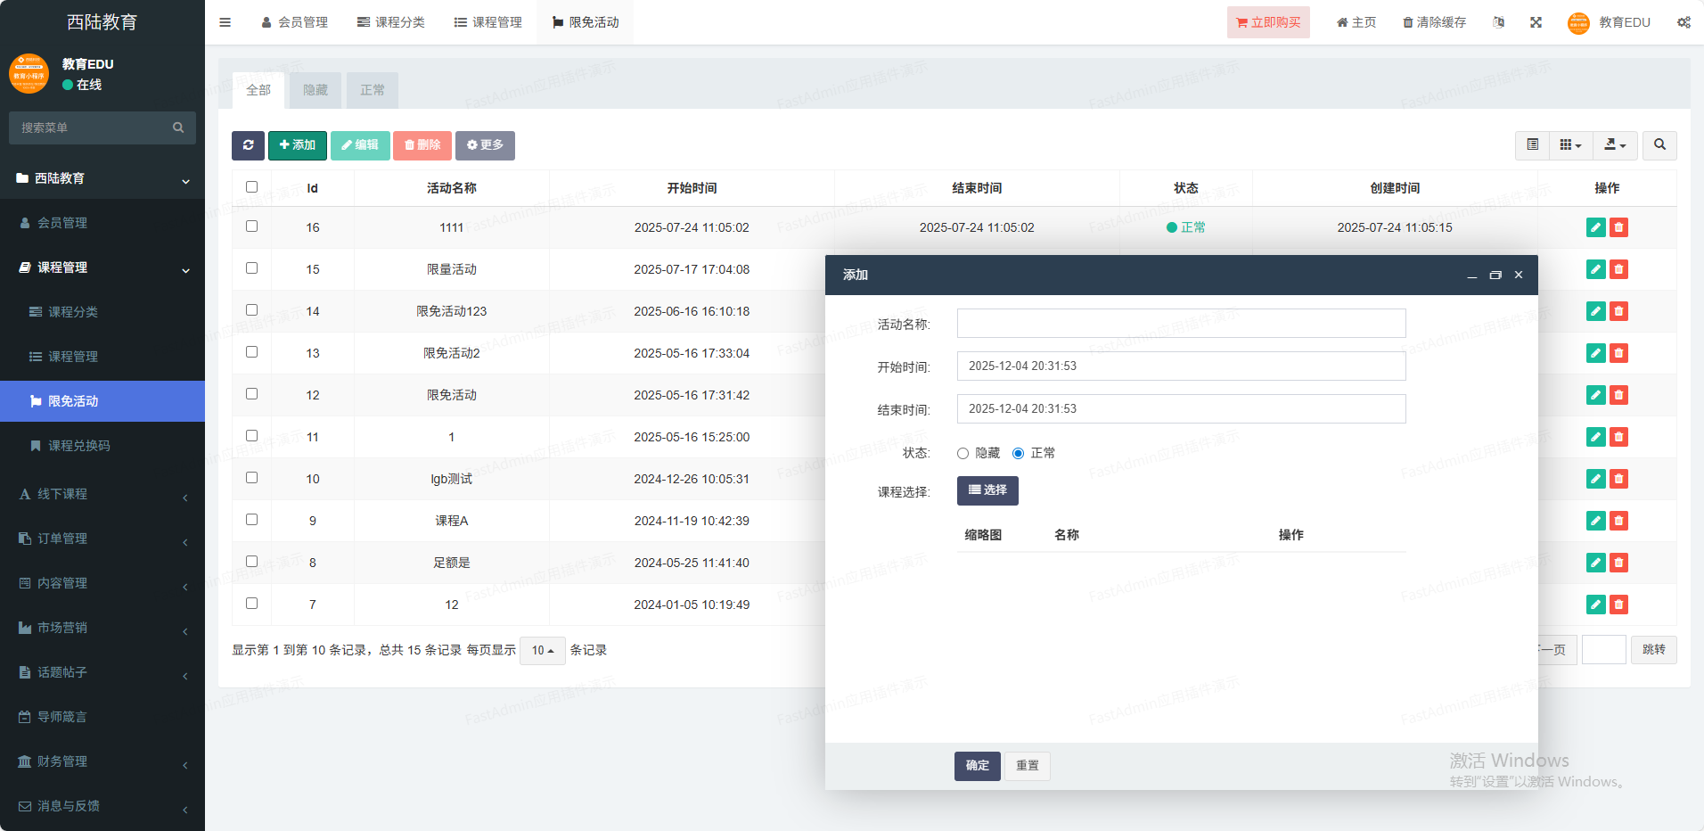Open the settings gears icon top right

click(1684, 22)
